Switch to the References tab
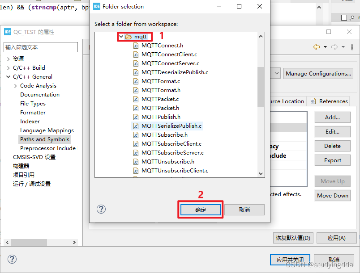The height and width of the screenshot is (273, 360). pyautogui.click(x=329, y=101)
